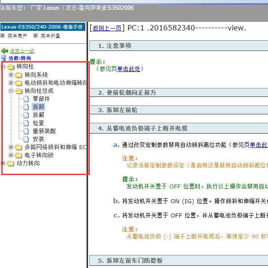The image size is (268, 268).
Task: Click the 动力转向 folder icon
Action: [x=11, y=163]
